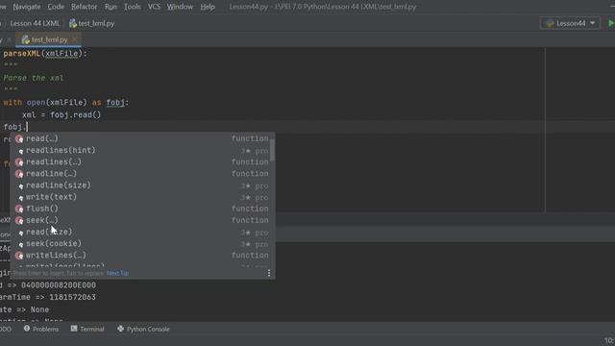Open the Terminal tool window
This screenshot has width=615, height=346.
tap(87, 329)
